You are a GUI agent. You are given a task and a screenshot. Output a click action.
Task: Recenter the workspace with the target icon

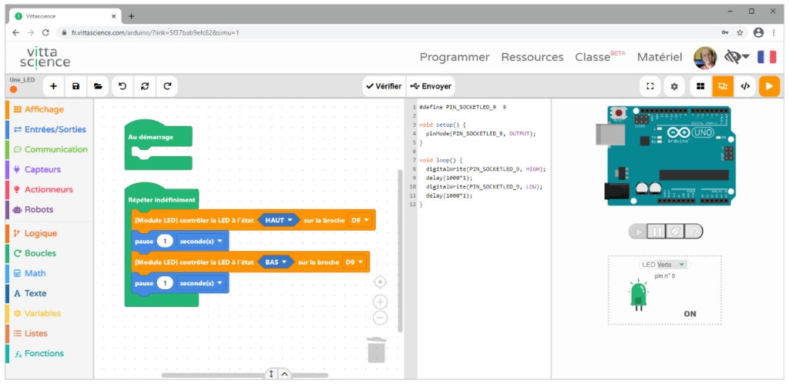point(380,282)
